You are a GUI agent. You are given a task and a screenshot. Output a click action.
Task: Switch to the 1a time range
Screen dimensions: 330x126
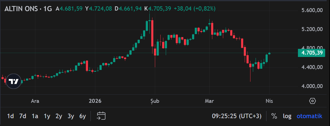[35, 116]
